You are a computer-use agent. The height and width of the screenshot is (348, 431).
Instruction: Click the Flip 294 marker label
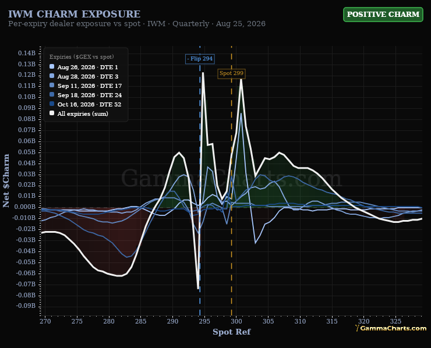(x=200, y=59)
